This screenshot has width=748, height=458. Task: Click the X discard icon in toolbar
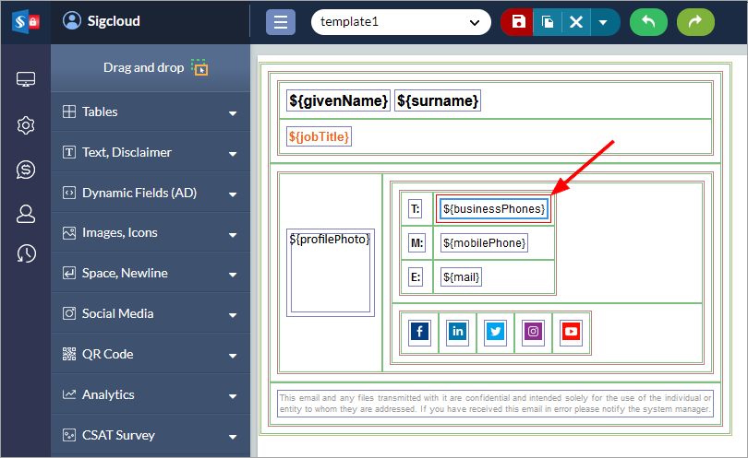point(576,22)
